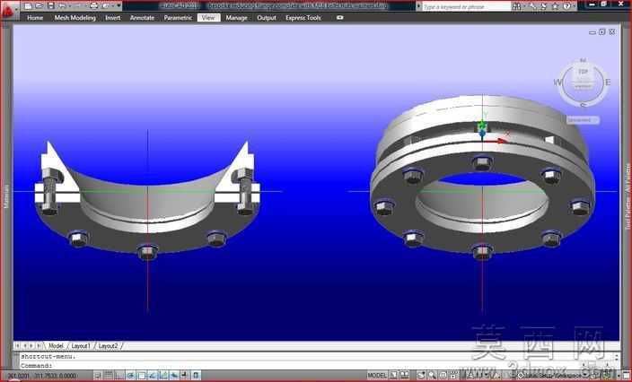
Task: Click Plot printer icon in Quick Access toolbar
Action: (93, 5)
